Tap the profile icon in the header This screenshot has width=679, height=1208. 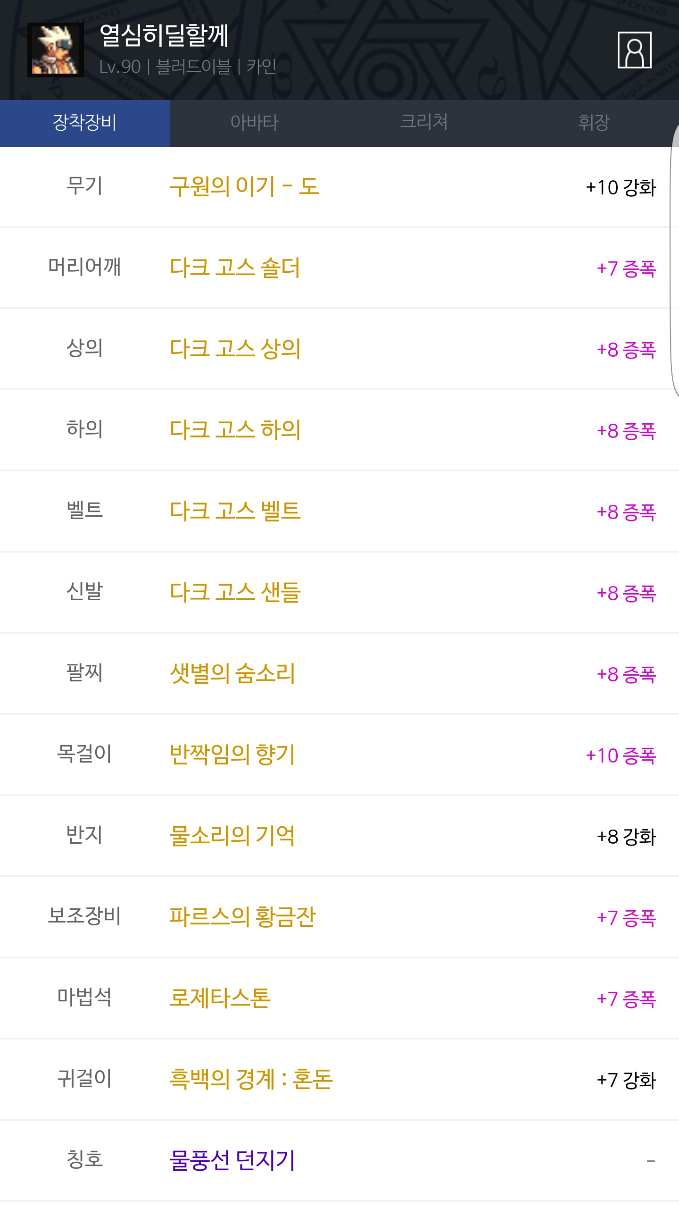pyautogui.click(x=634, y=50)
